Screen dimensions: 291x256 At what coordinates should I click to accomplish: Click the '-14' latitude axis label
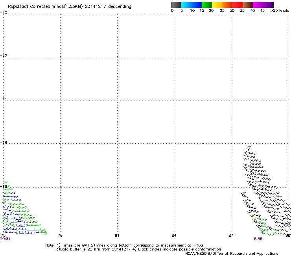tap(4, 99)
